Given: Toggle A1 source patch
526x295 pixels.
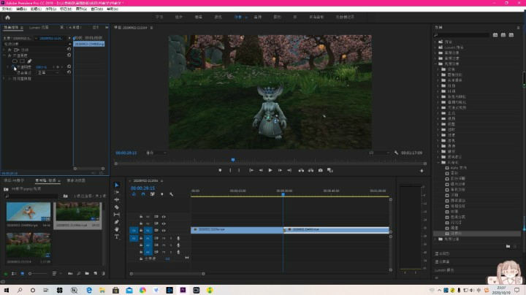Looking at the screenshot, I should (134, 238).
